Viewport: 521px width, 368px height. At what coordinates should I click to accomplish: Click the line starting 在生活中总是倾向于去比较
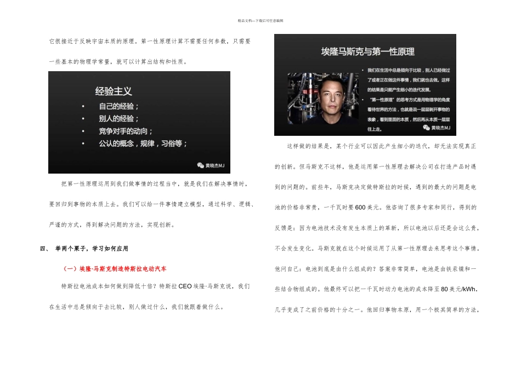tap(137, 307)
